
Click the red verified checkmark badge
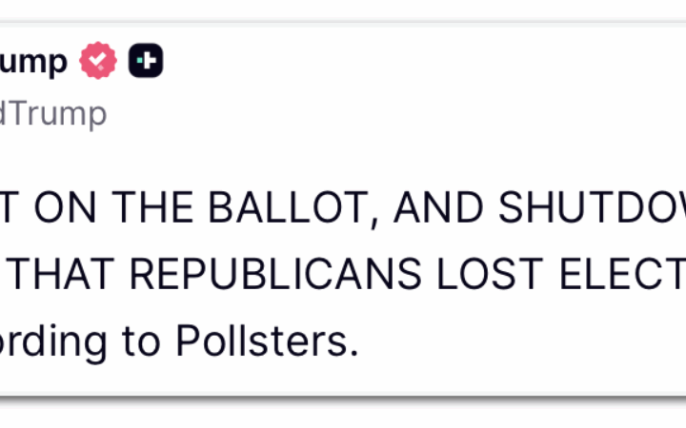point(98,62)
